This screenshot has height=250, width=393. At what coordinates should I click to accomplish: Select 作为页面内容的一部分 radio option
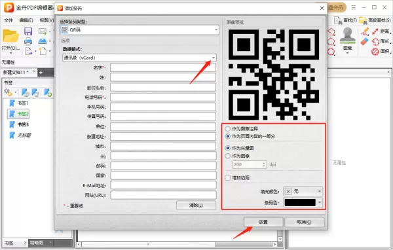(x=227, y=136)
